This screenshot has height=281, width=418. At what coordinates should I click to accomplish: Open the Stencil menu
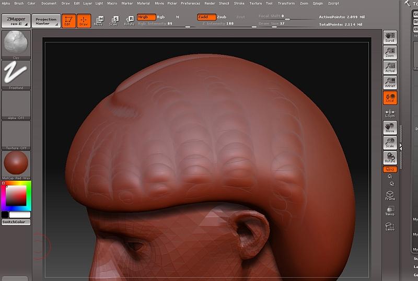pyautogui.click(x=224, y=3)
